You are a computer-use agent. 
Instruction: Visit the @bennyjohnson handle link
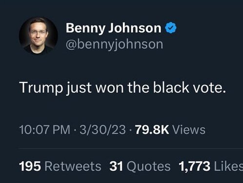point(114,44)
